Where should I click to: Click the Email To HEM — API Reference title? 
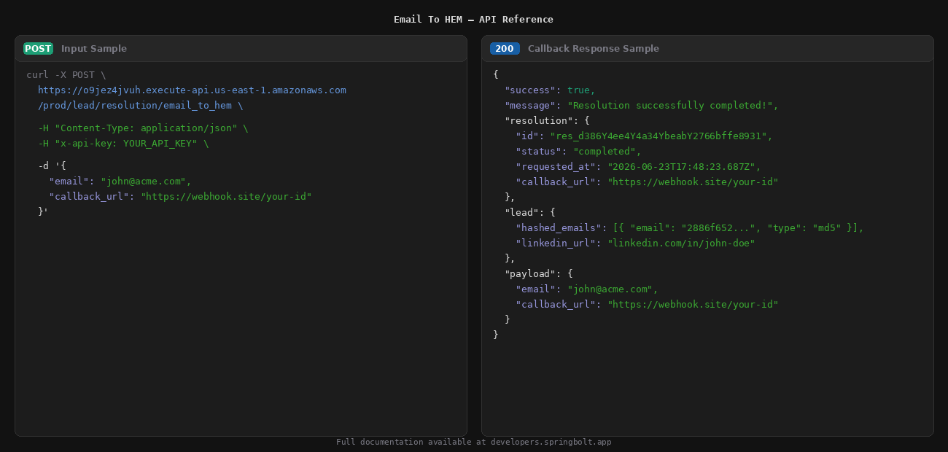point(473,20)
